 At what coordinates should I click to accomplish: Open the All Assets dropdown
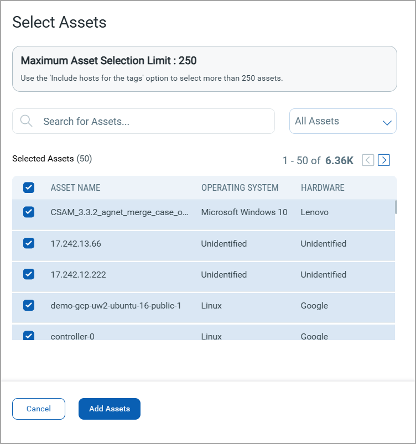pos(342,121)
